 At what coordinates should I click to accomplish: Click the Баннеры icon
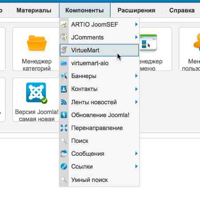pyautogui.click(x=64, y=76)
